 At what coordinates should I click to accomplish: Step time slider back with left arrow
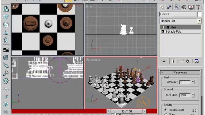pyautogui.click(x=108, y=111)
